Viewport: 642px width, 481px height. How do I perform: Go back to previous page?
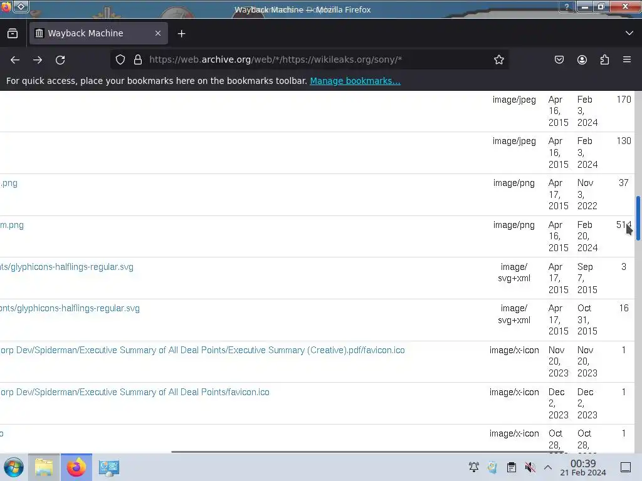[x=15, y=59]
